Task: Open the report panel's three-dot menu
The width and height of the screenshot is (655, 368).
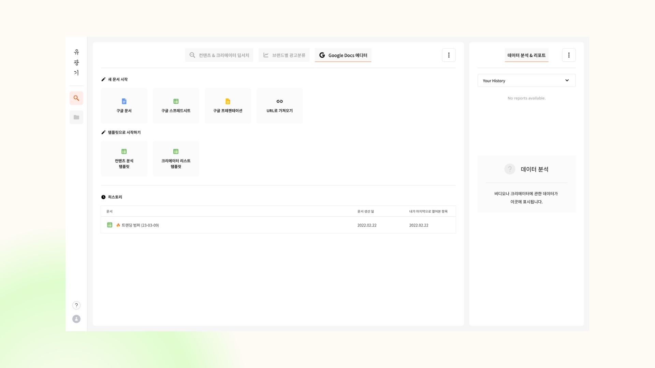Action: [x=569, y=55]
